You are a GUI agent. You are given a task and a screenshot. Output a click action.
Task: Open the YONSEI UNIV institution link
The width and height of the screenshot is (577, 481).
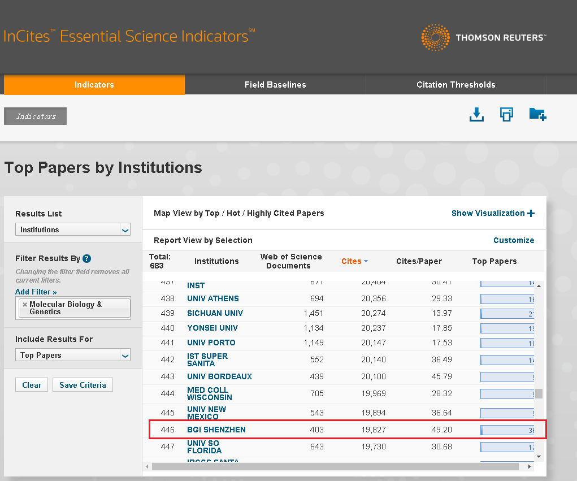coord(212,328)
